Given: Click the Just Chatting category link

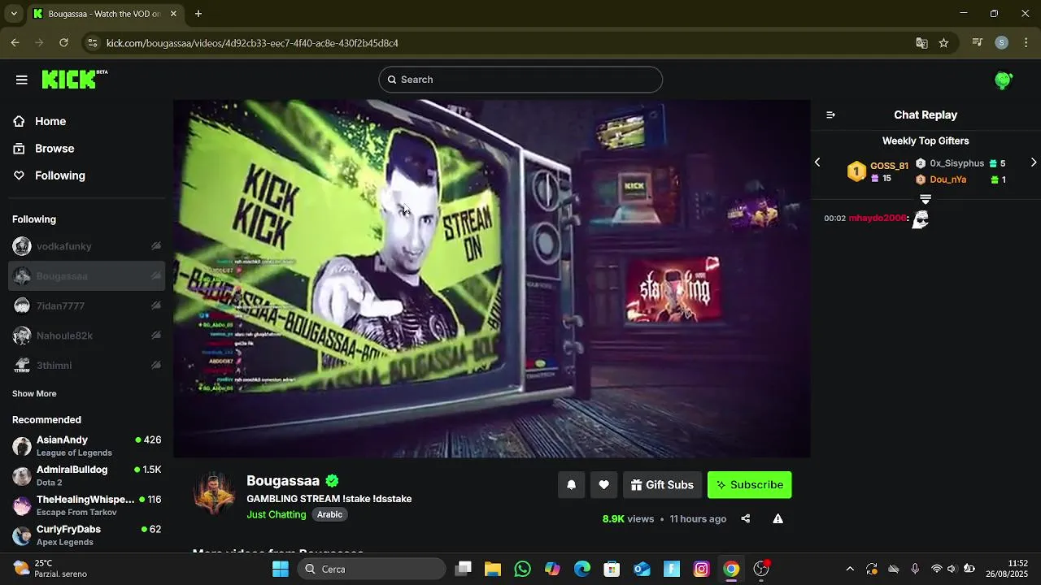Looking at the screenshot, I should [277, 514].
